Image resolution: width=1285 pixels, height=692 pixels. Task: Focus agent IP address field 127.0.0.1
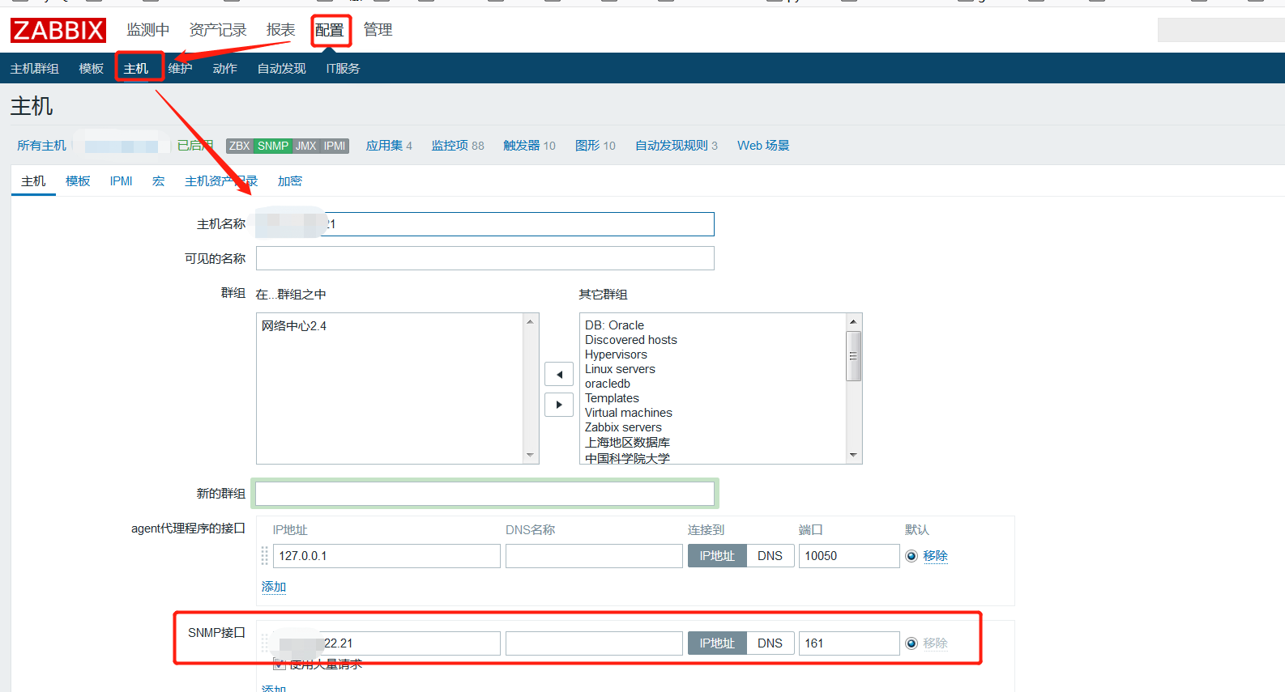pos(386,556)
